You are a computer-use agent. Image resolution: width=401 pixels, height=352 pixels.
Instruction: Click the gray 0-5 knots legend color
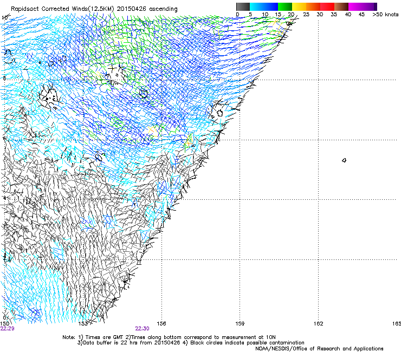243,6
